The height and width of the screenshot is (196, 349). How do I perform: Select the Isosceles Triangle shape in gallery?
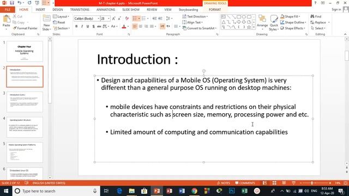(224, 22)
